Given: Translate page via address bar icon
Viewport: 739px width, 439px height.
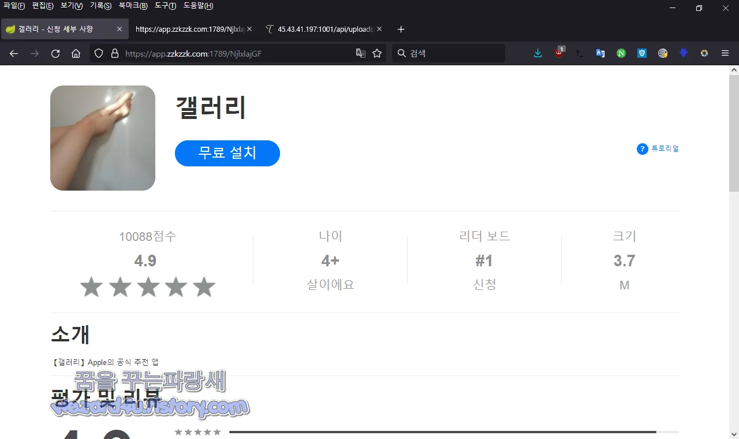Looking at the screenshot, I should (x=361, y=53).
